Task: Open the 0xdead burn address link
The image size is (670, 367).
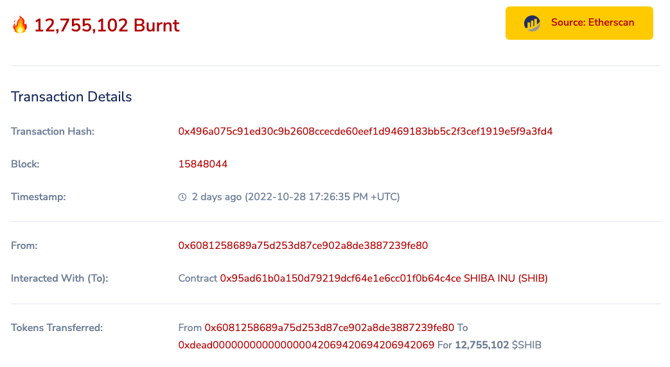Action: [306, 345]
